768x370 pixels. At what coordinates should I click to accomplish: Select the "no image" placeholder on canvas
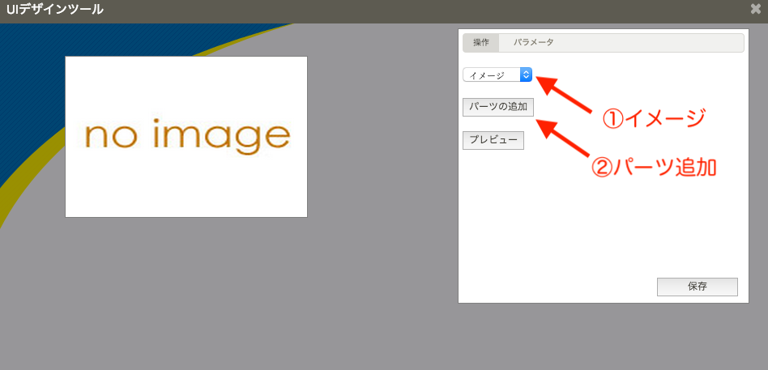pyautogui.click(x=186, y=137)
